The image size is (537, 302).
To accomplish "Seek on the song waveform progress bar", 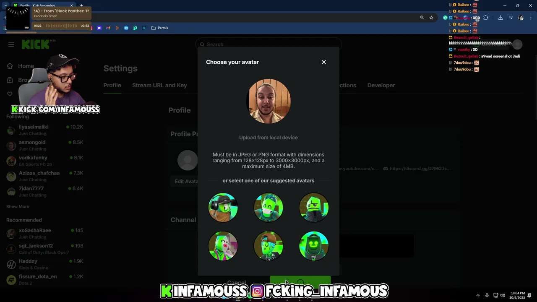I will click(62, 26).
